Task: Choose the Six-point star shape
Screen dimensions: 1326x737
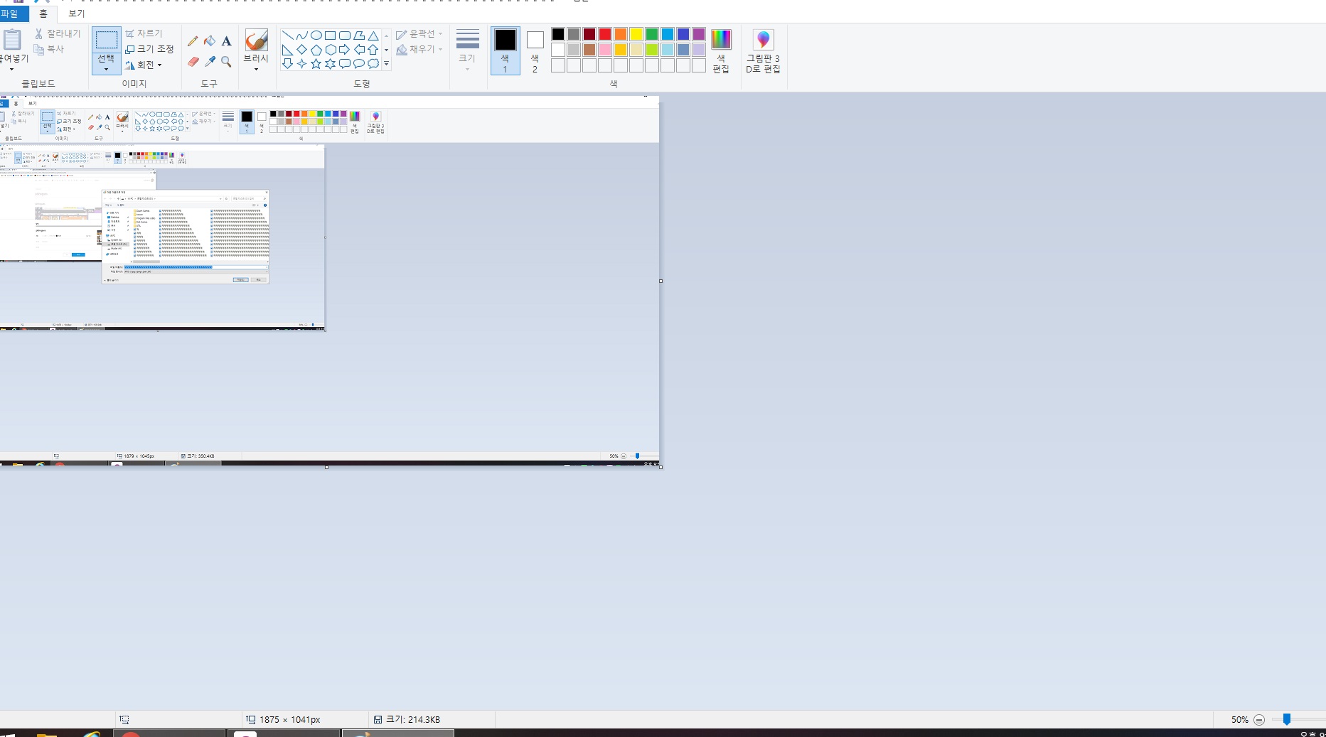Action: click(x=330, y=63)
